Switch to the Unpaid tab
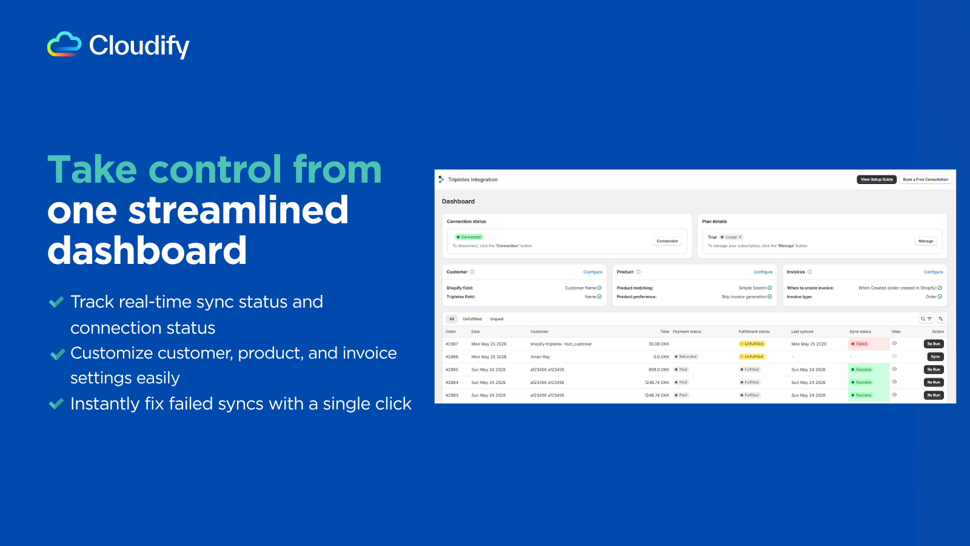 497,319
